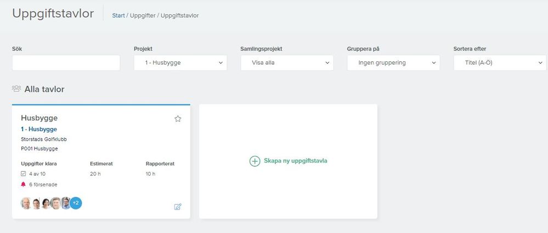Click the first member avatar
This screenshot has width=548, height=233.
pos(26,203)
